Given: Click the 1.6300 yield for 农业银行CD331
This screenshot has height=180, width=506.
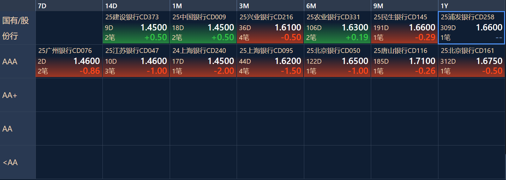Looking at the screenshot, I should point(355,28).
